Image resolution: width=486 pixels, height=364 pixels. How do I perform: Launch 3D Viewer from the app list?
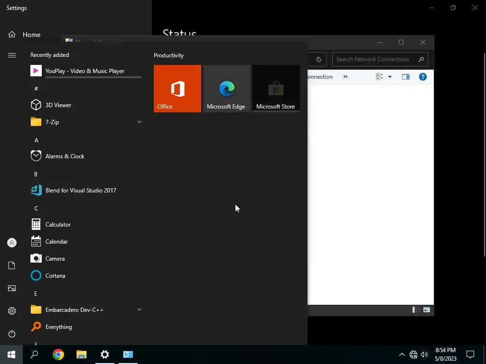(86, 105)
